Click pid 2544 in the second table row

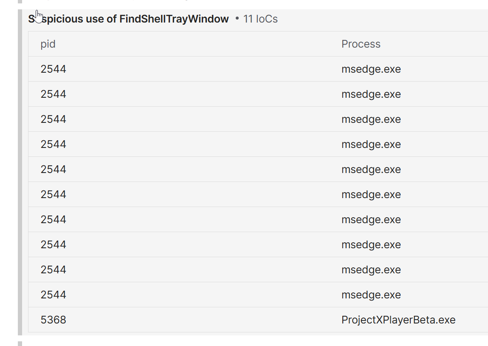click(x=54, y=94)
